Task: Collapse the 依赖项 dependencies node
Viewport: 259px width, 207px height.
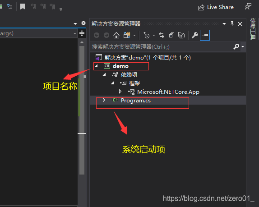Action: point(104,74)
